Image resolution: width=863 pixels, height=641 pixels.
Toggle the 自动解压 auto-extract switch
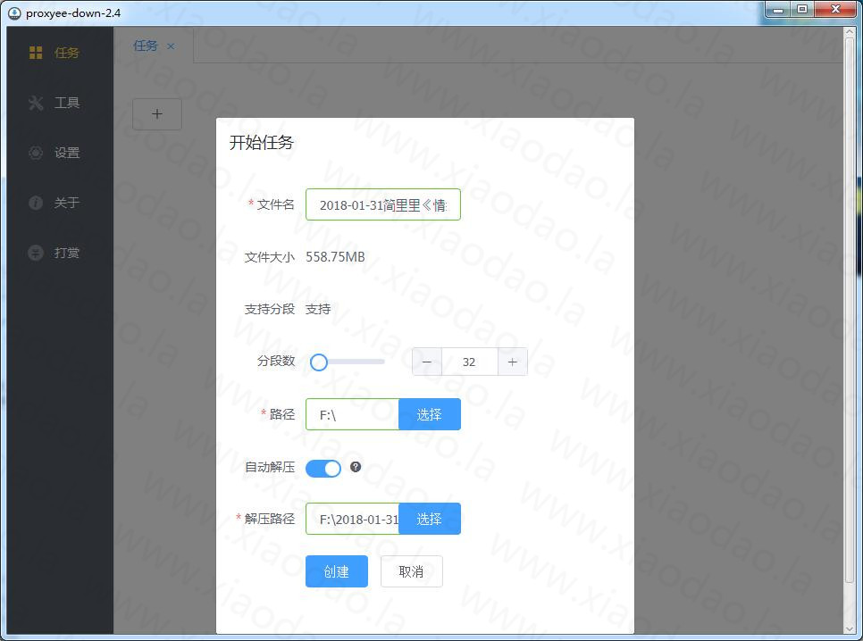(323, 468)
